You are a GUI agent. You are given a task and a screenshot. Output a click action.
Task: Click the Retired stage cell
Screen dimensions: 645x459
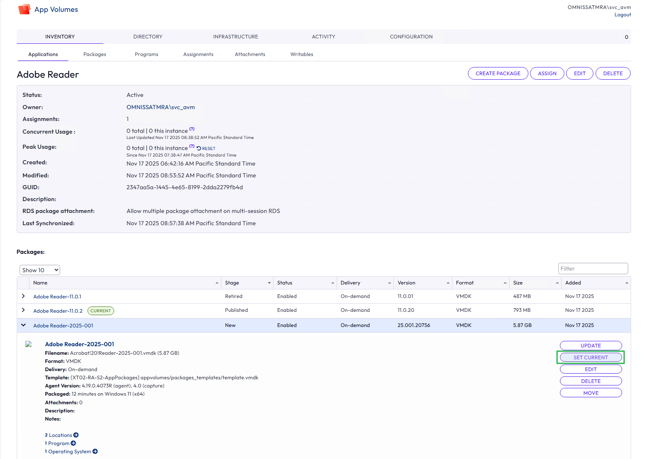(x=234, y=296)
